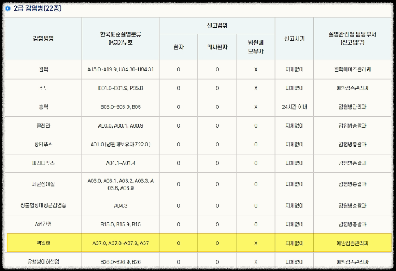396x271 pixels.
Task: Click the code A01.0 (병원체보유자 Z22.0)
Action: [120, 145]
